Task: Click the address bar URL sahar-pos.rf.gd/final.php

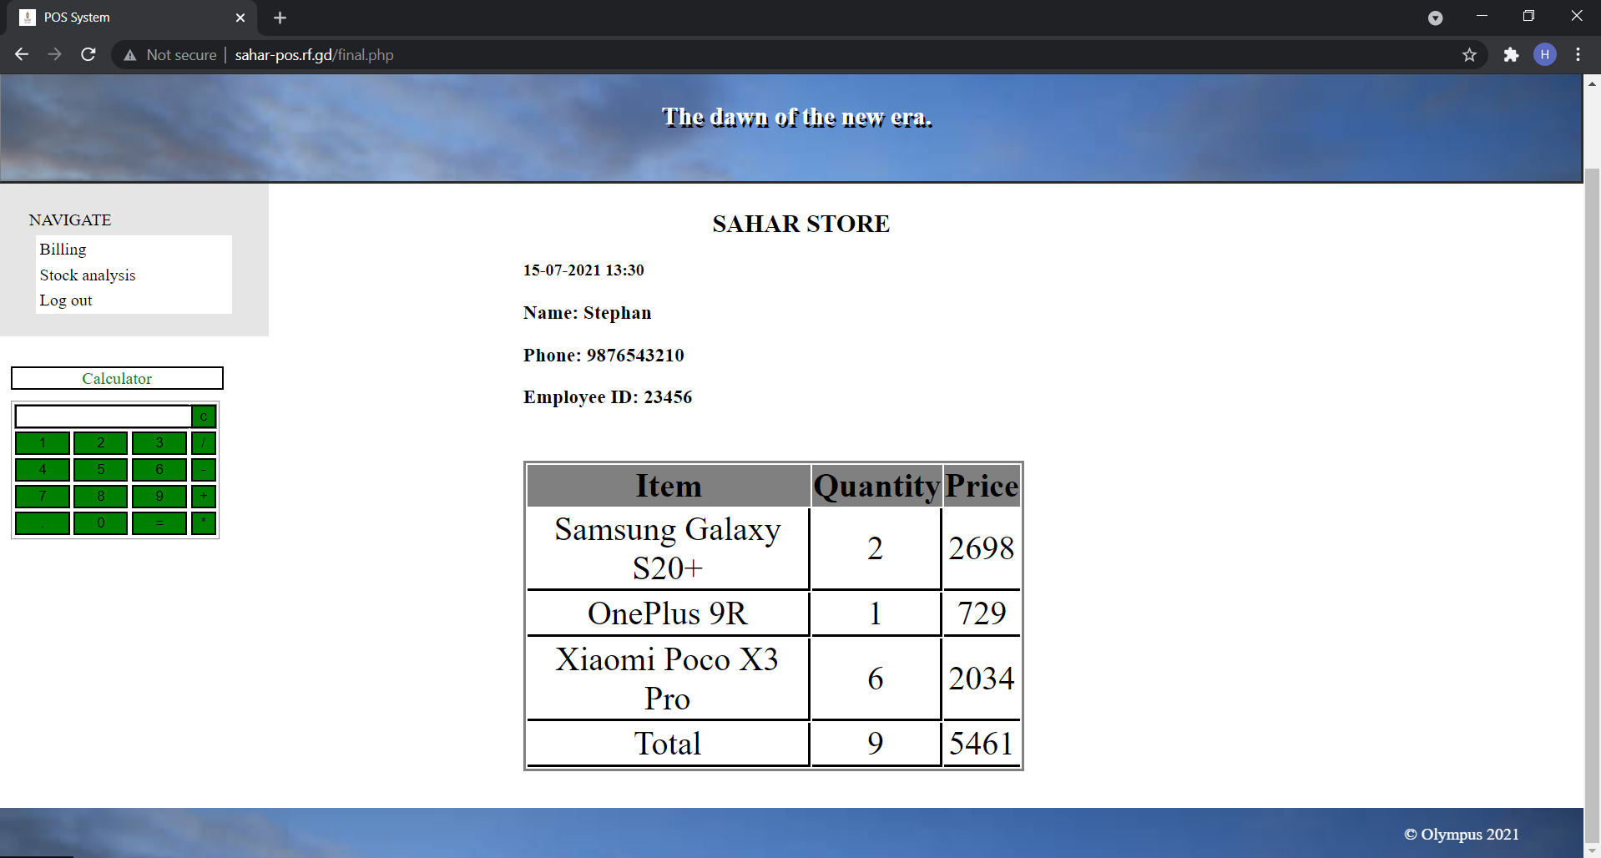Action: pos(314,55)
